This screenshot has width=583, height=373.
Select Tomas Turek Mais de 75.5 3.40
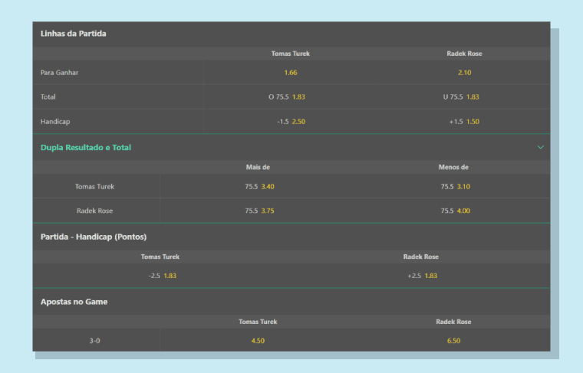pos(258,186)
